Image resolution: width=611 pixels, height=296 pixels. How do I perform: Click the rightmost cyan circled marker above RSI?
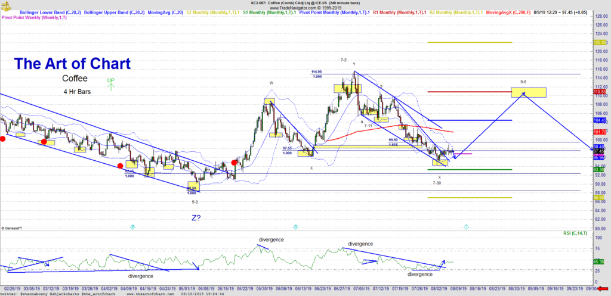click(466, 227)
